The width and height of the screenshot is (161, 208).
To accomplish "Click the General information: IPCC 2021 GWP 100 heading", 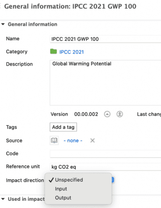I will 70,6.
